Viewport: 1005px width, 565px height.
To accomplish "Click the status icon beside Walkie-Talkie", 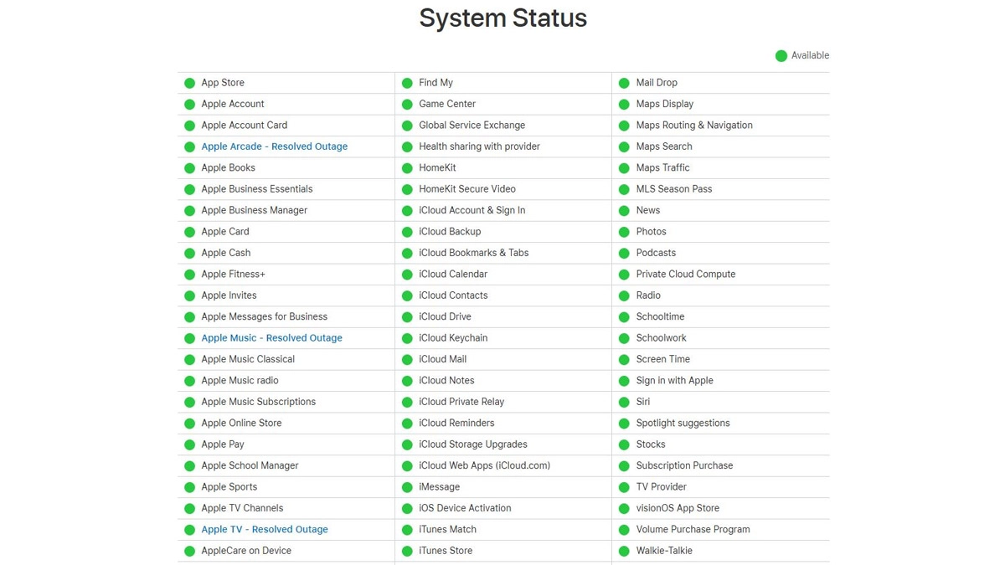I will pos(624,551).
